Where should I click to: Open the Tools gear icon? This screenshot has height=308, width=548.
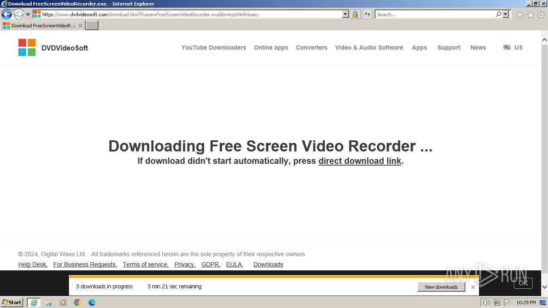click(541, 15)
